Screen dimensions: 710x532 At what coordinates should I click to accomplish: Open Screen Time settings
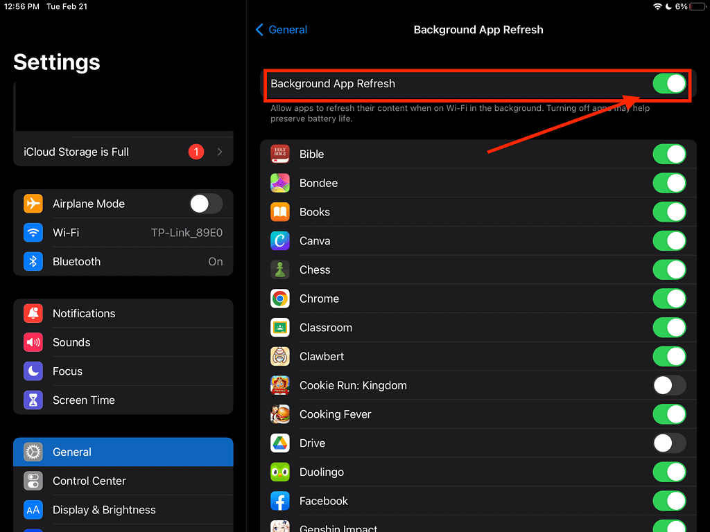click(123, 400)
